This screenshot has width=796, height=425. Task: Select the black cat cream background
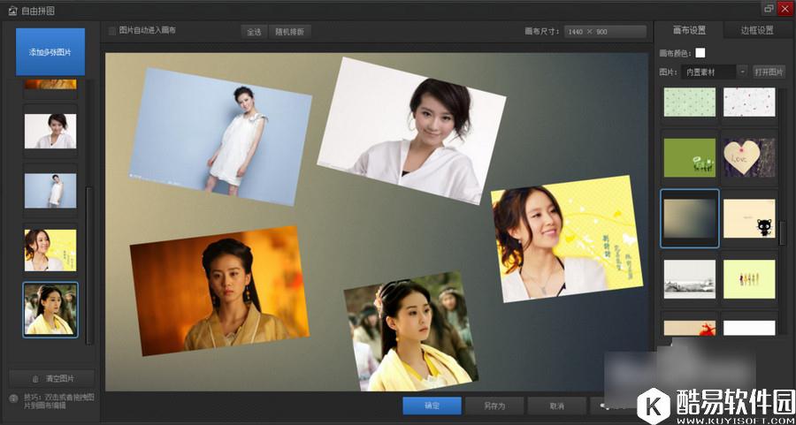tap(749, 218)
